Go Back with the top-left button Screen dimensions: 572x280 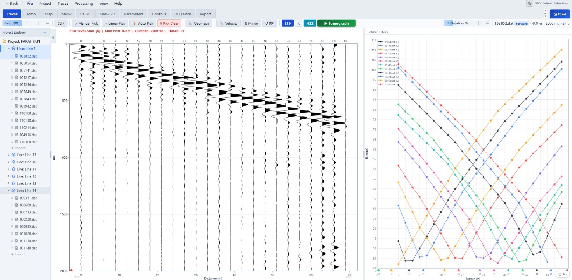tap(11, 3)
